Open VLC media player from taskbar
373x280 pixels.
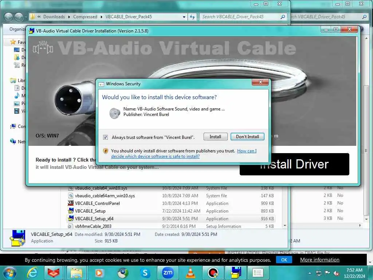tap(190, 273)
